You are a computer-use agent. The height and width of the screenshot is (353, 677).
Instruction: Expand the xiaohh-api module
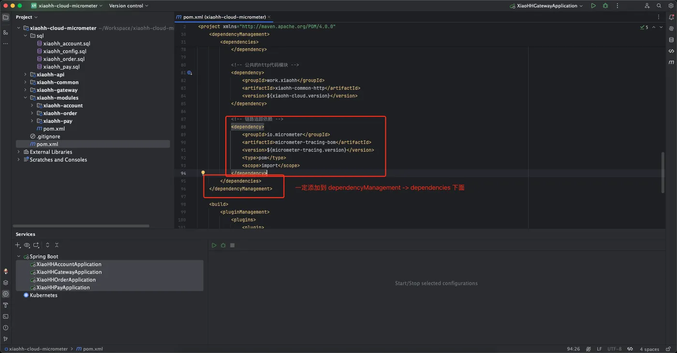[26, 74]
